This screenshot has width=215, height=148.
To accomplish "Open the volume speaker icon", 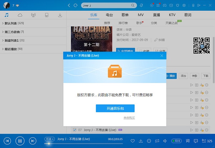I will pyautogui.click(x=165, y=141).
